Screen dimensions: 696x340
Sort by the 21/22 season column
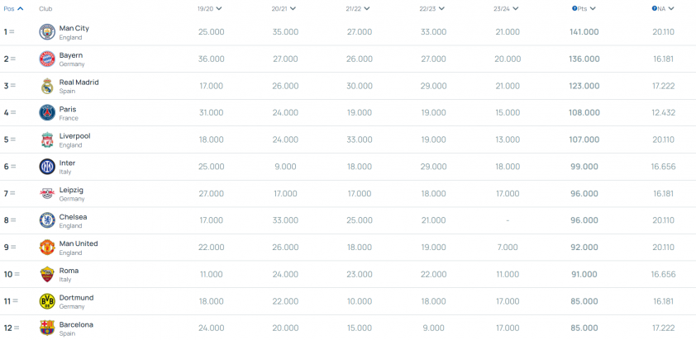[x=358, y=8]
